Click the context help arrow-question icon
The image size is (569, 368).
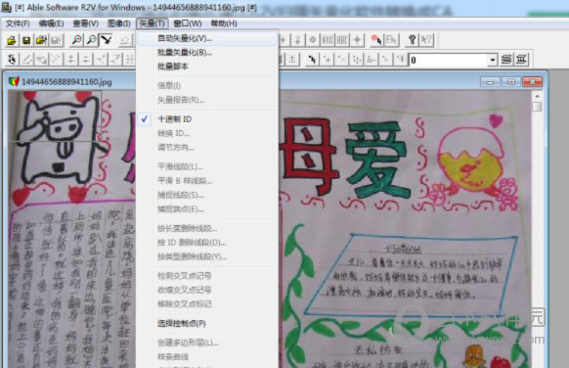(x=426, y=40)
